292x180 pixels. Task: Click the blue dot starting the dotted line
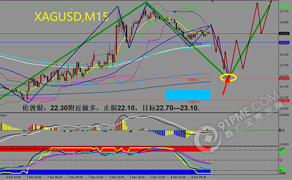(175, 12)
